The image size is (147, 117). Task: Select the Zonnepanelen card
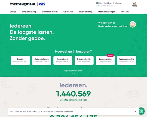[x=105, y=60]
